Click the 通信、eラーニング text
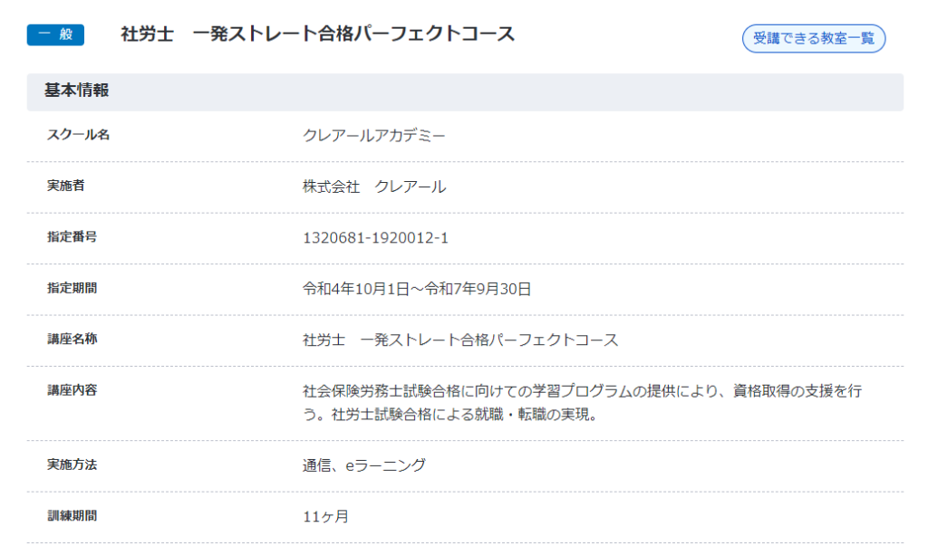 pos(363,465)
